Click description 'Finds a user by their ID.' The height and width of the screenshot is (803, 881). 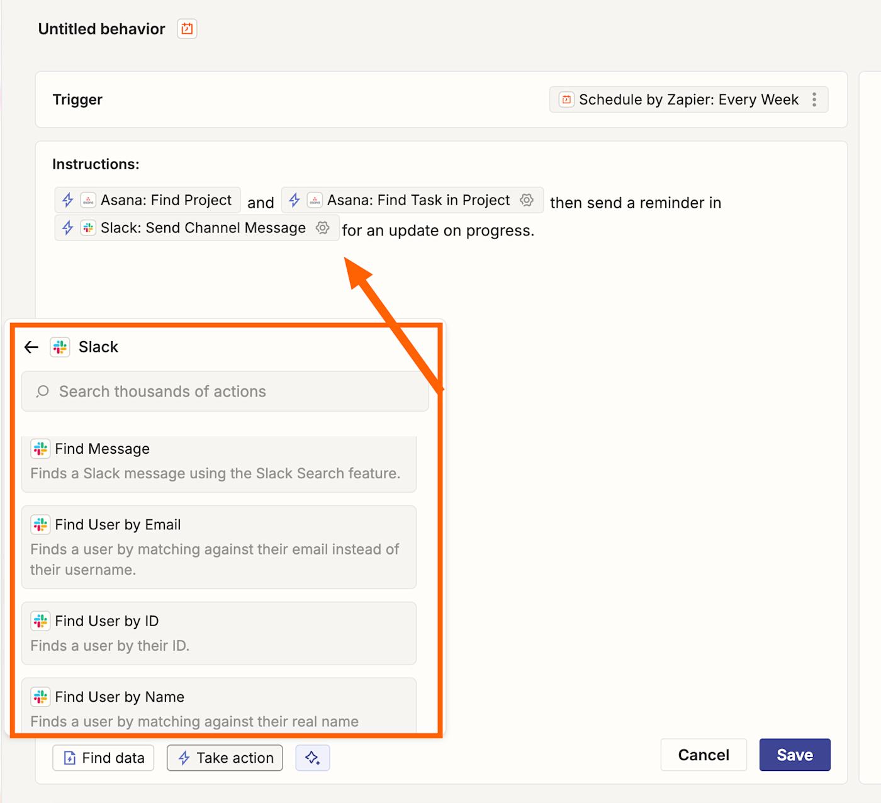tap(110, 646)
